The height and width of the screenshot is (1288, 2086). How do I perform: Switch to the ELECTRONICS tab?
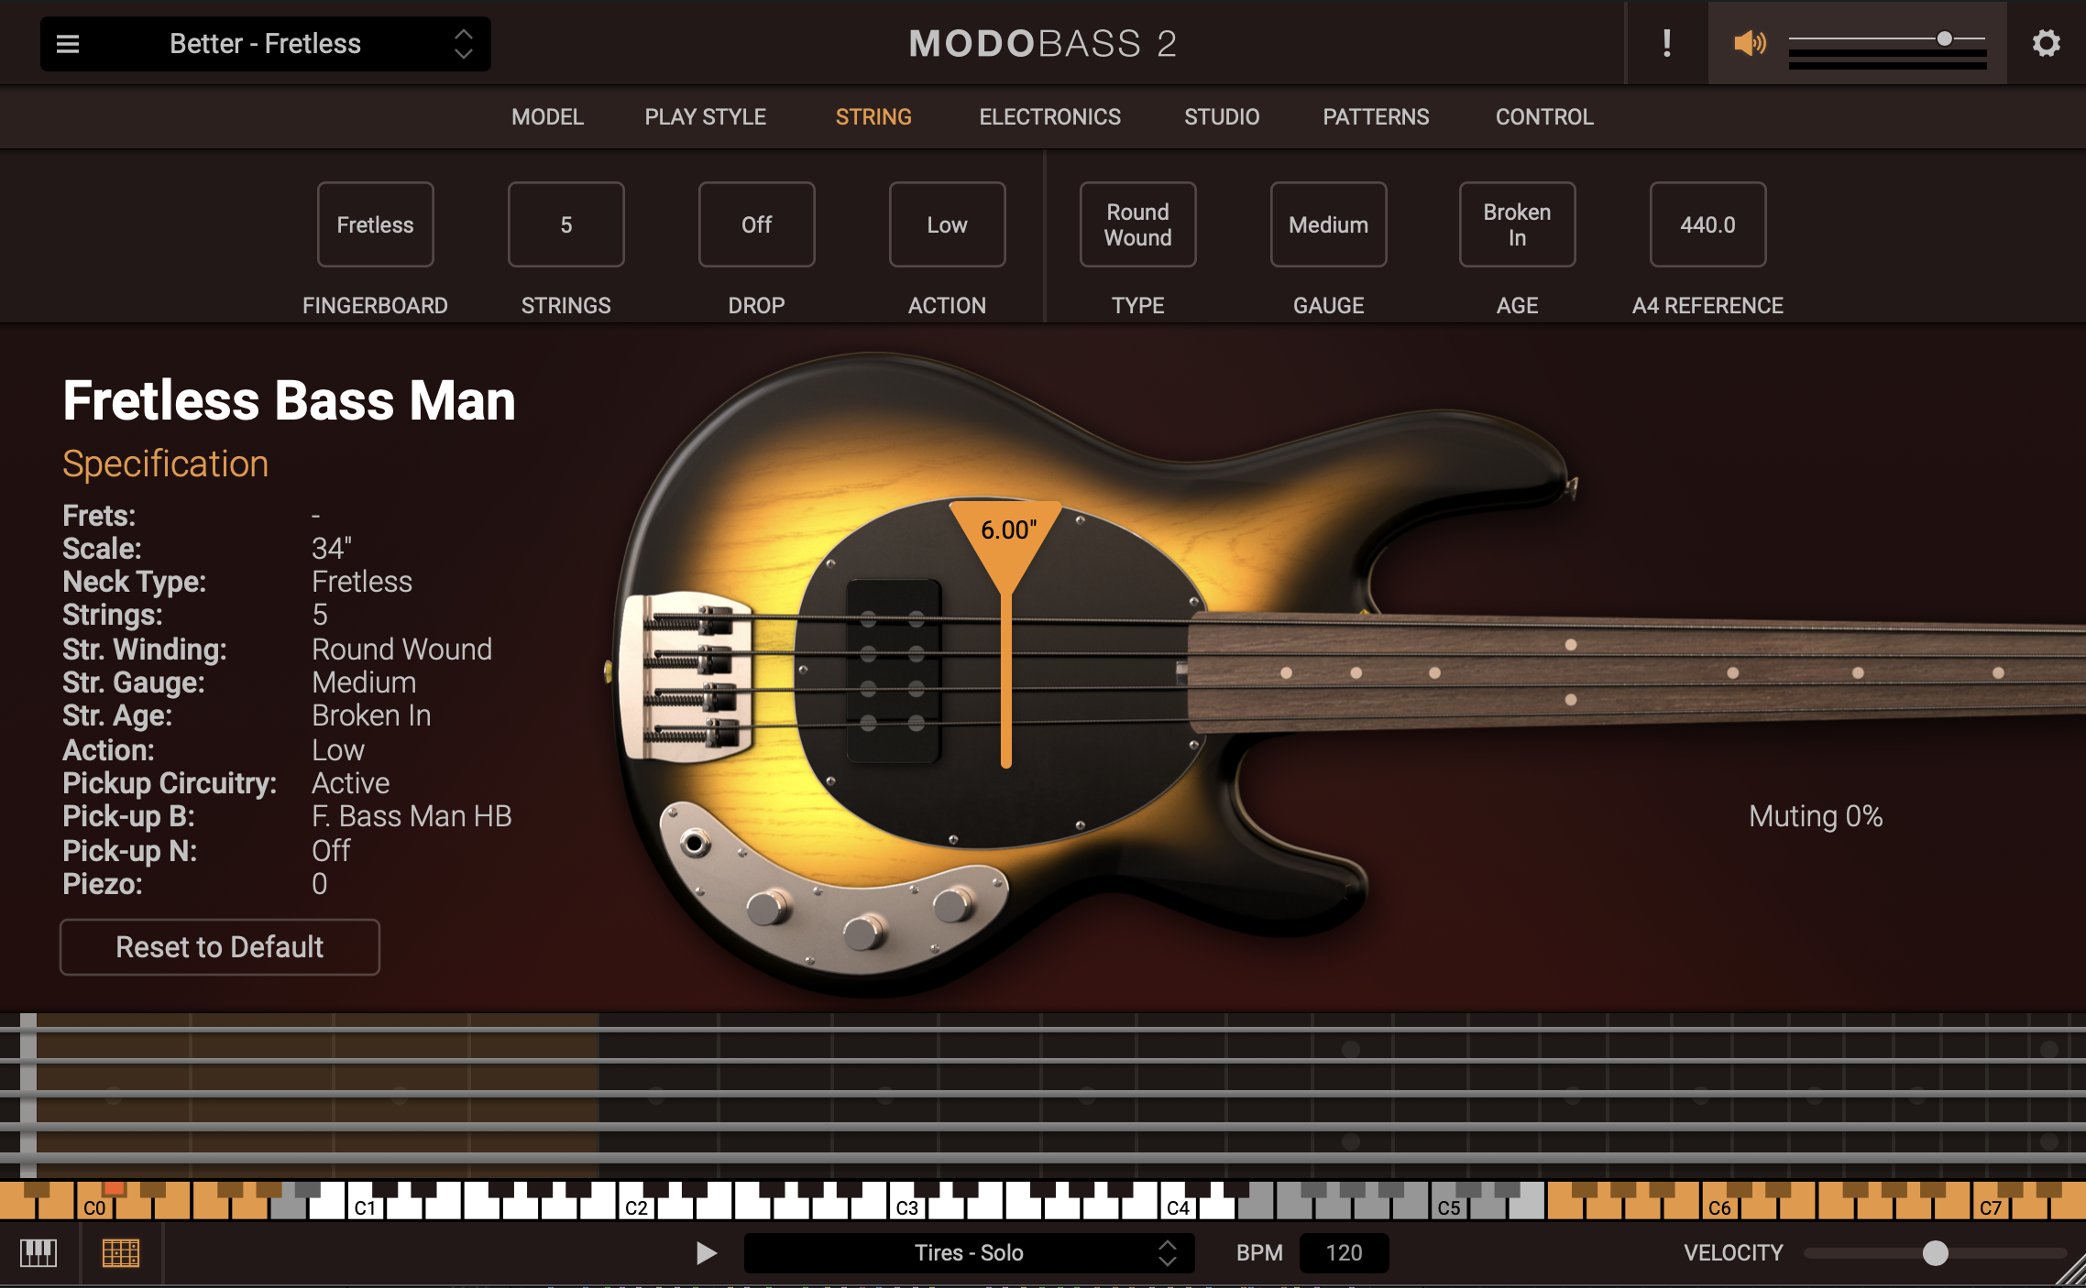click(x=1049, y=116)
